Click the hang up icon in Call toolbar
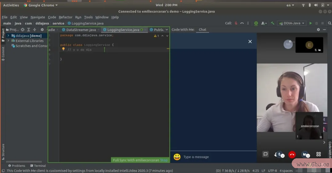Image resolution: width=332 pixels, height=173 pixels. [x=242, y=23]
